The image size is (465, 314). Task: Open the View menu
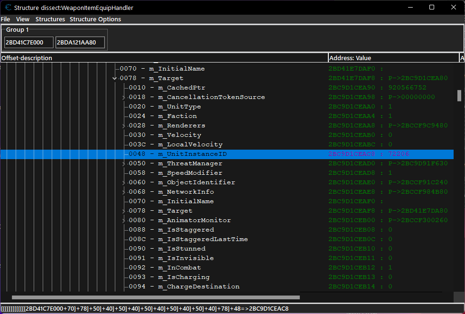[23, 19]
